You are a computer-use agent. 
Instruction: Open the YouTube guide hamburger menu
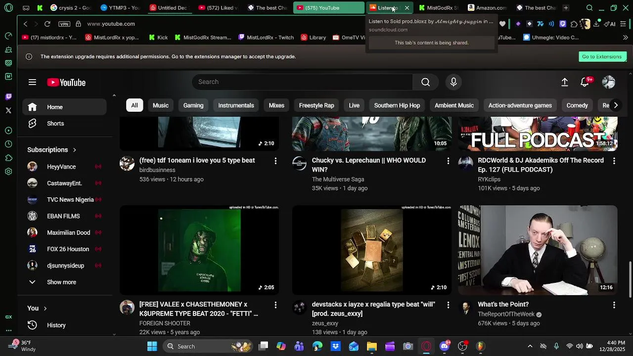pyautogui.click(x=32, y=82)
